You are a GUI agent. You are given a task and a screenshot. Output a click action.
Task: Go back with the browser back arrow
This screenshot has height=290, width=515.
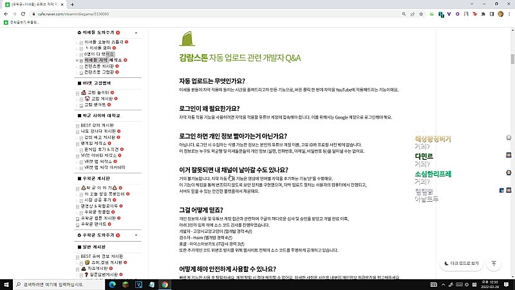click(x=6, y=14)
